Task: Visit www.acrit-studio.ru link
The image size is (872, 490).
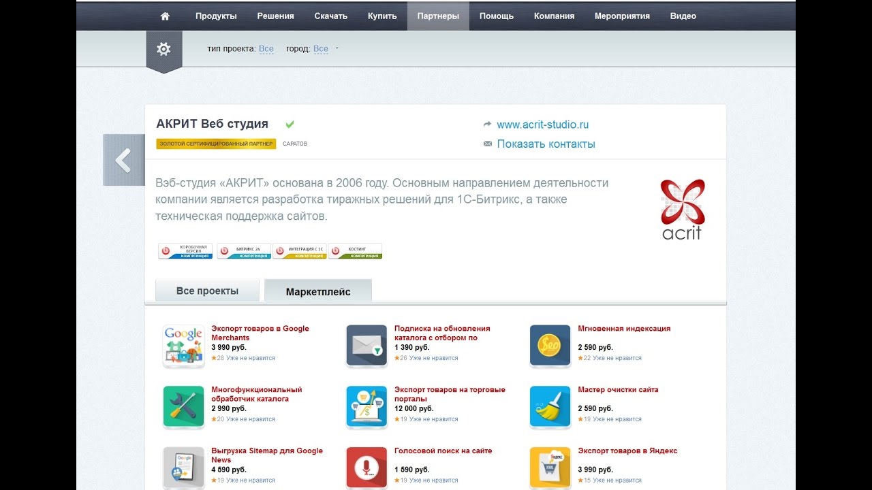Action: coord(543,125)
